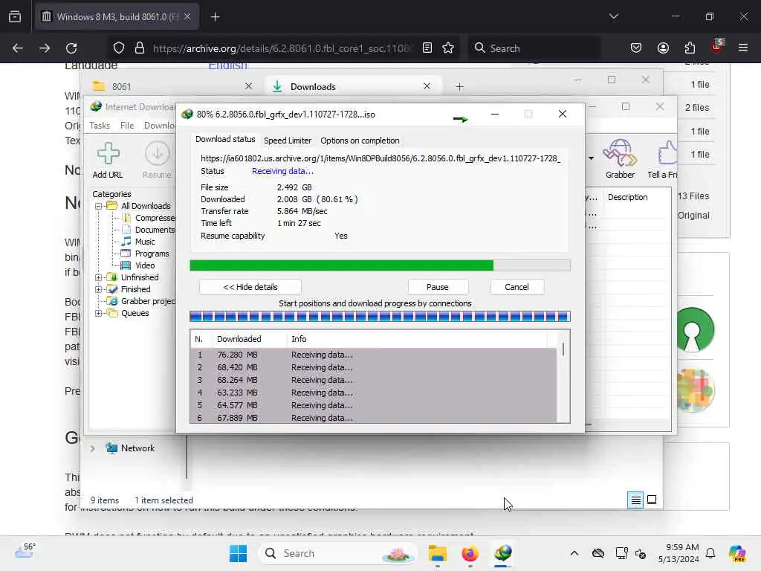Open Firefox from the taskbar
The image size is (761, 571).
[470, 553]
